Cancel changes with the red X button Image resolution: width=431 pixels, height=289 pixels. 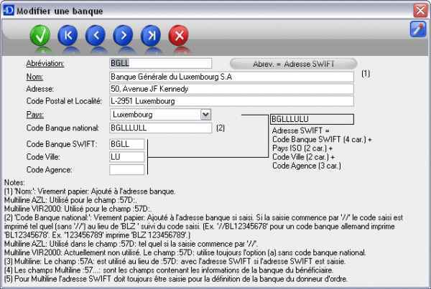(179, 35)
